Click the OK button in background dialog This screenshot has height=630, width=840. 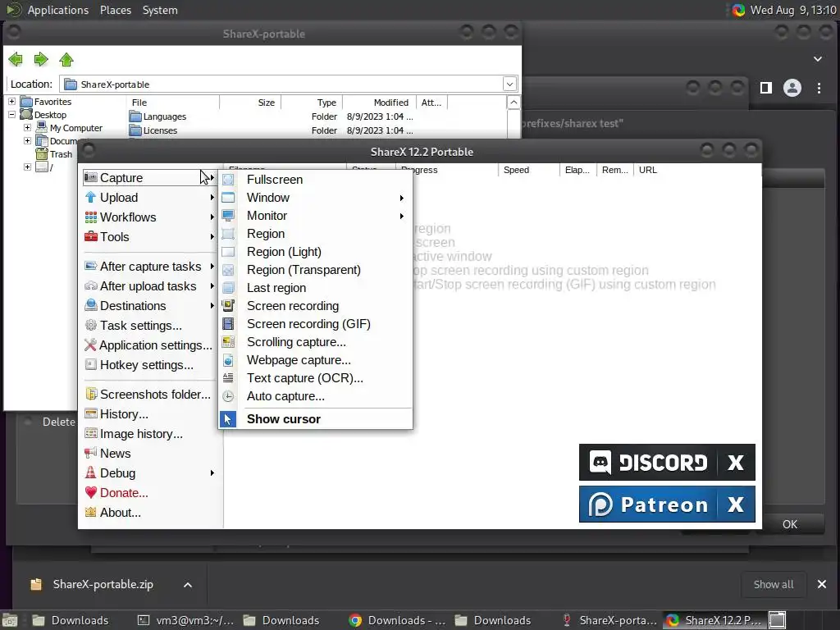tap(790, 524)
